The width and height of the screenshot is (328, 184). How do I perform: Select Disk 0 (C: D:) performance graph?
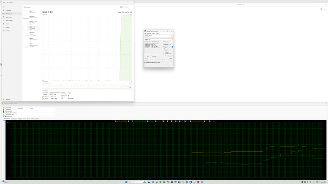pos(32,22)
